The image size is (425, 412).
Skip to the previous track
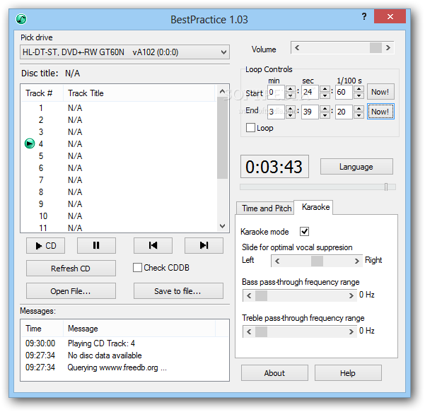click(153, 246)
